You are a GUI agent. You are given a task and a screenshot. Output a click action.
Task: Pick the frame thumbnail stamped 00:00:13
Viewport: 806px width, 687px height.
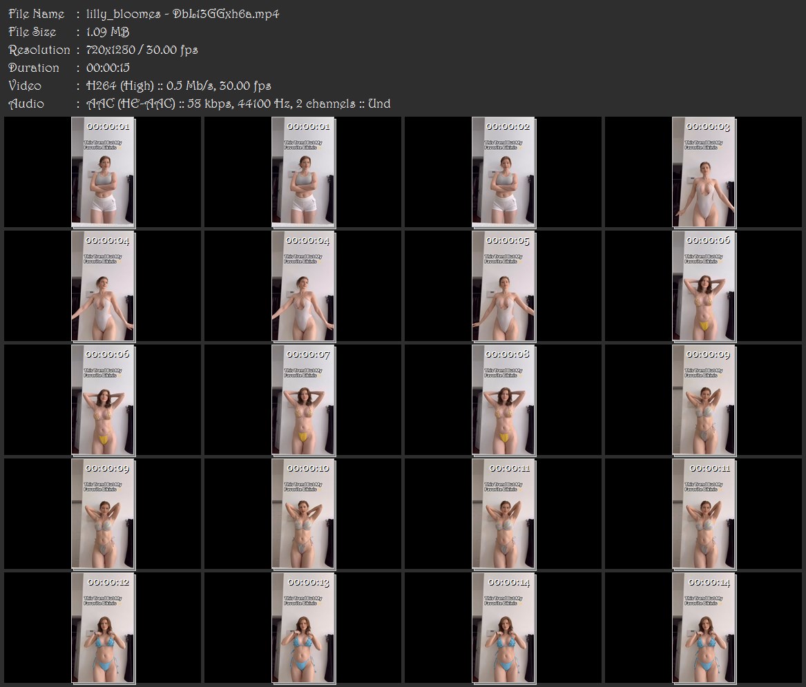pos(303,628)
